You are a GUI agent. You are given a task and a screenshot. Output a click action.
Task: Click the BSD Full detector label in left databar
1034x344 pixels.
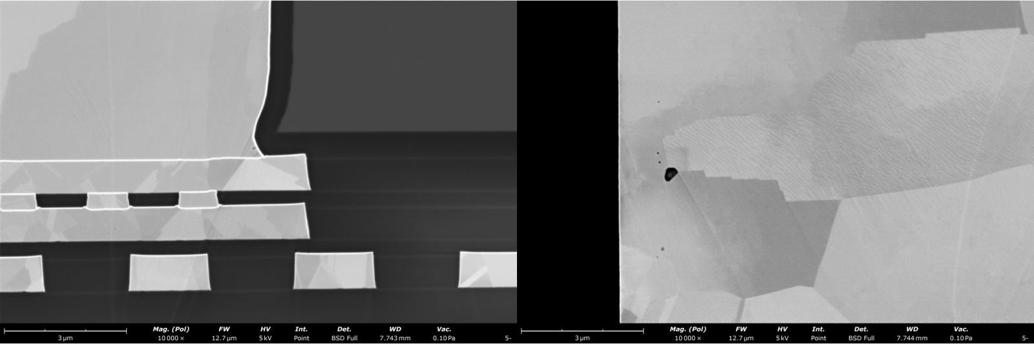(x=344, y=338)
